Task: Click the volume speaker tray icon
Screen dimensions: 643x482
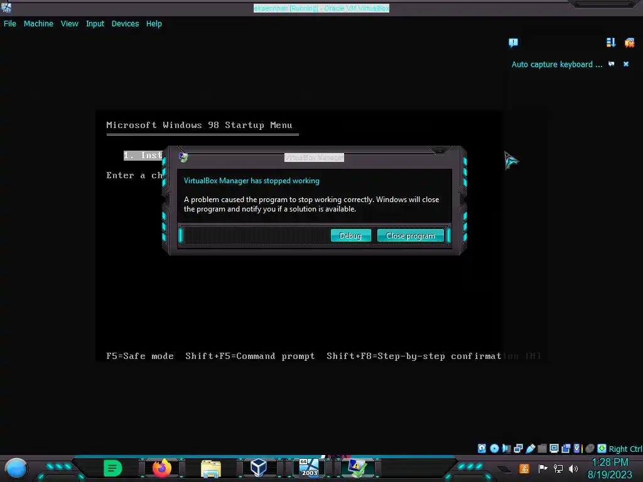Action: click(573, 468)
